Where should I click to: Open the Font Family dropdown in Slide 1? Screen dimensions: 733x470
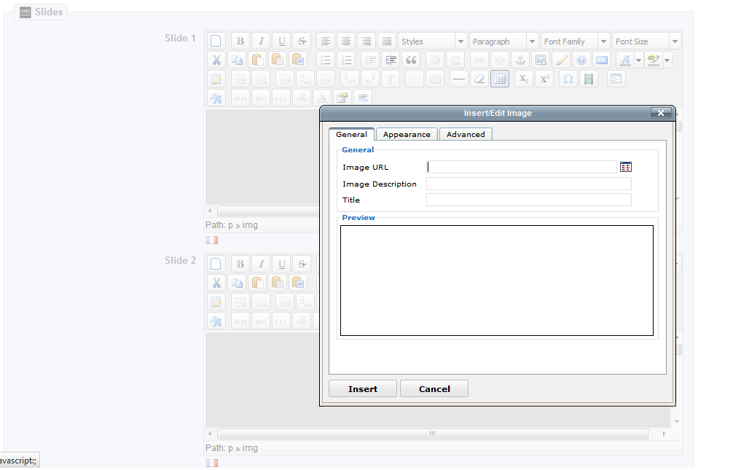(x=576, y=41)
